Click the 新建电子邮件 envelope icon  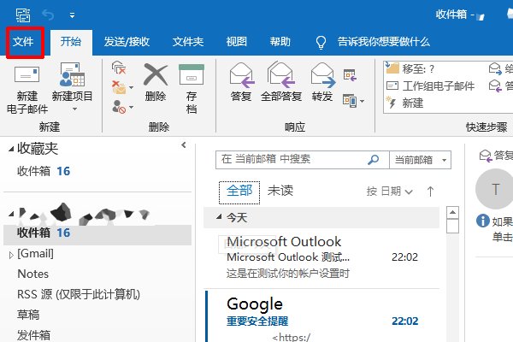(x=27, y=75)
